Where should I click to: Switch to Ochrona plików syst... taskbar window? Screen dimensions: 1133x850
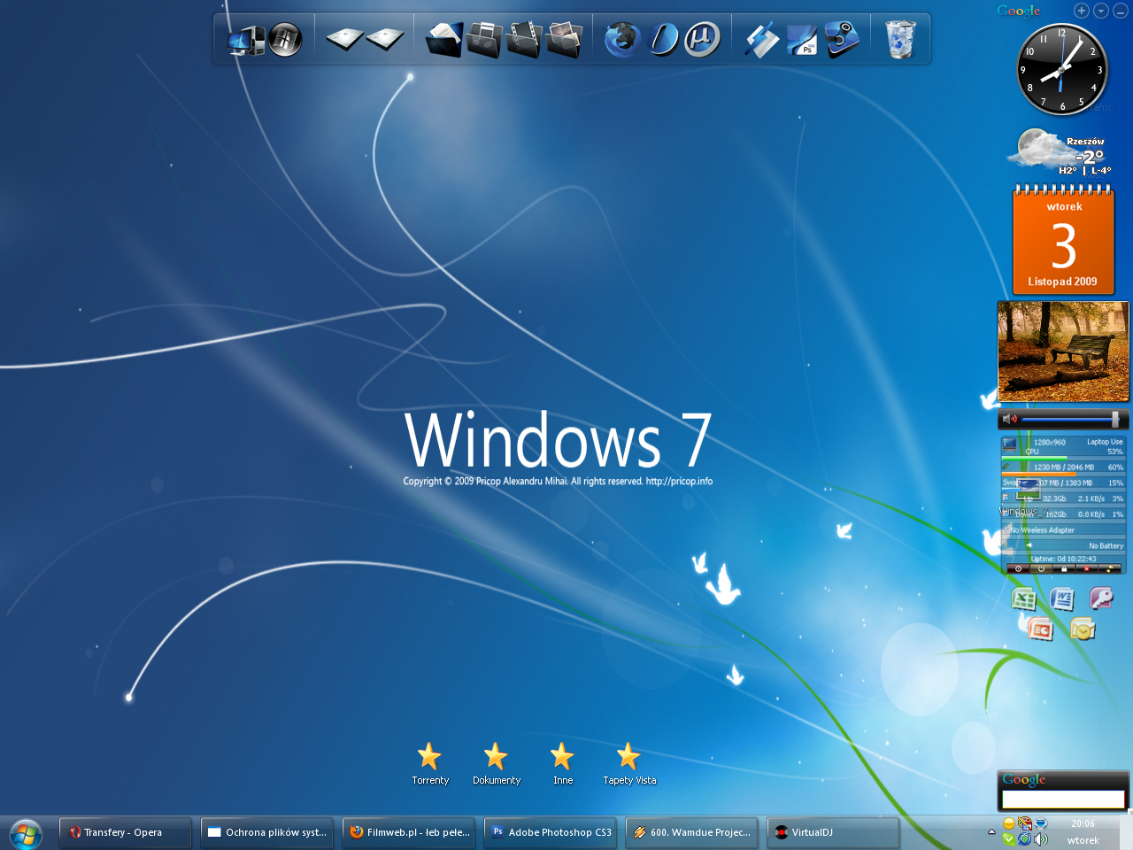[266, 832]
